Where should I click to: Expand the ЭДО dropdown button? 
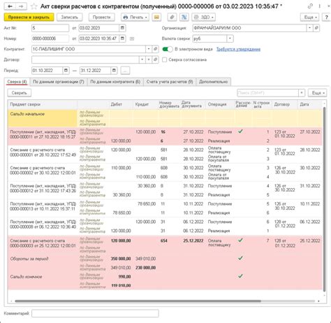tap(204, 17)
